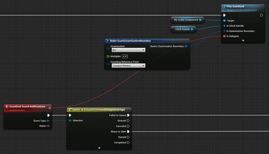
Task: Expand the Play Quantized node's advanced pins
Action: pyautogui.click(x=243, y=40)
